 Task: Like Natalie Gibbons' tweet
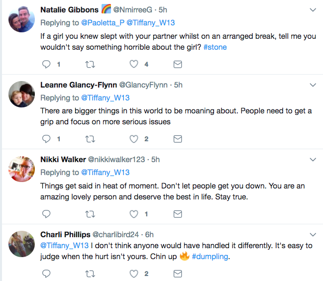pyautogui.click(x=133, y=64)
